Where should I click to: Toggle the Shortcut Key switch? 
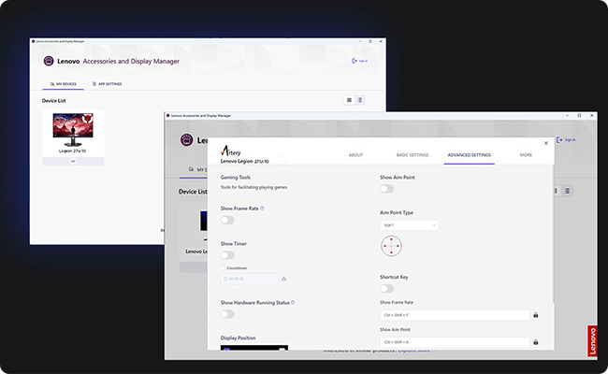[x=387, y=288]
